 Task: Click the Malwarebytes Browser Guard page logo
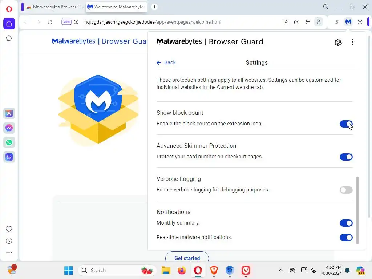tap(100, 41)
